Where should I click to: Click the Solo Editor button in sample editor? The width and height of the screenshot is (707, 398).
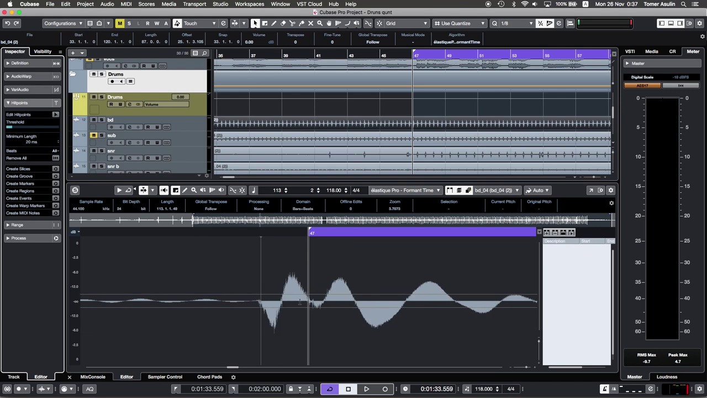(x=75, y=190)
